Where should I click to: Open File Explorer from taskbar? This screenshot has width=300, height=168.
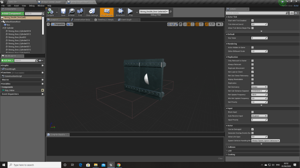click(x=96, y=165)
